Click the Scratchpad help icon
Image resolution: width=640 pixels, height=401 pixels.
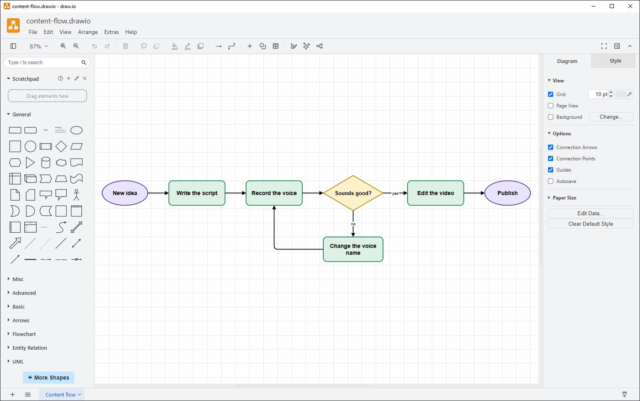tap(60, 79)
